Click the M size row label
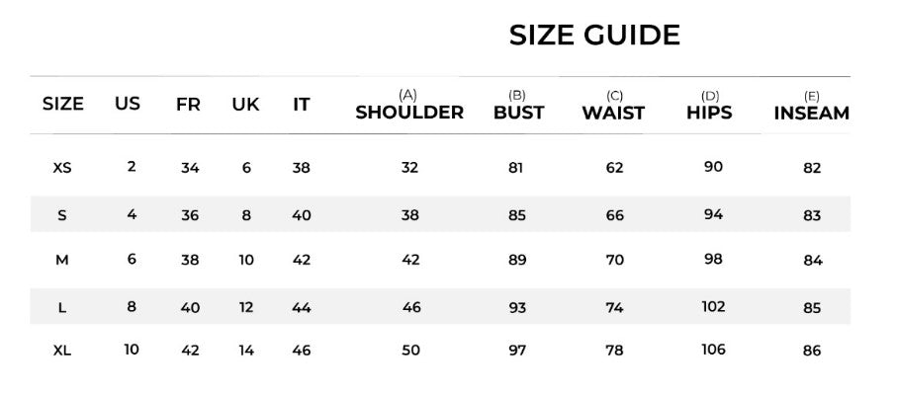 point(61,261)
